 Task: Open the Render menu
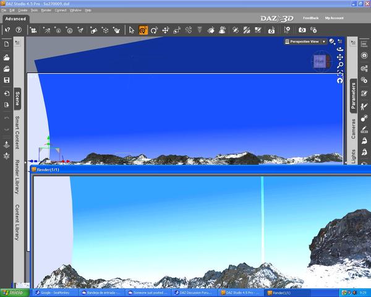46,11
